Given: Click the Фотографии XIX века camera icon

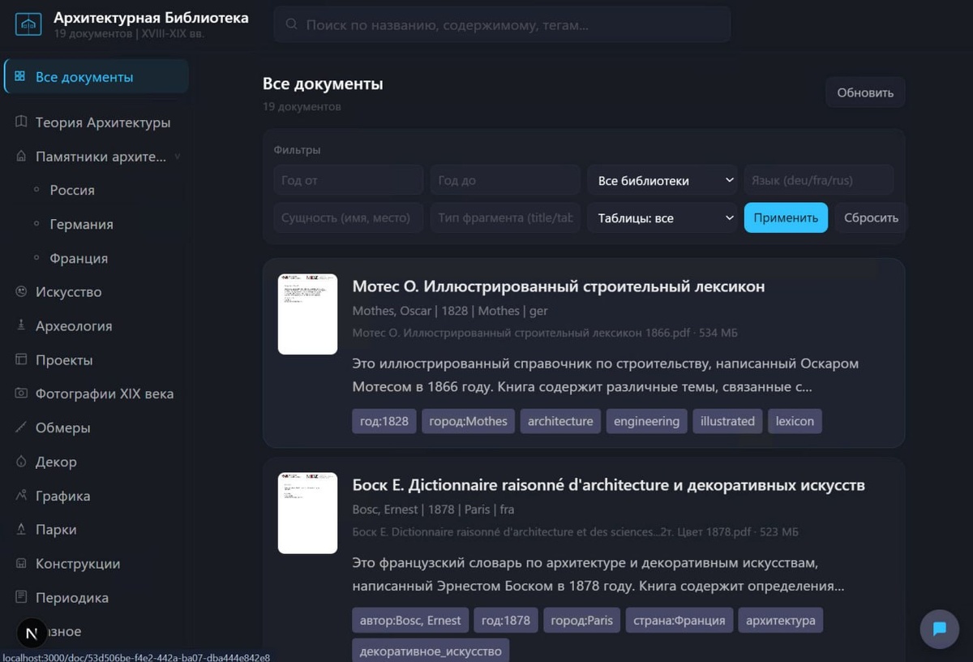Looking at the screenshot, I should click(x=21, y=393).
